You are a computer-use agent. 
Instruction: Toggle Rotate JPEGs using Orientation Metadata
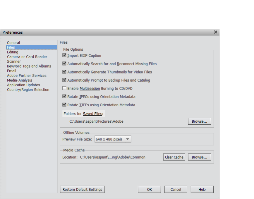pyautogui.click(x=64, y=97)
